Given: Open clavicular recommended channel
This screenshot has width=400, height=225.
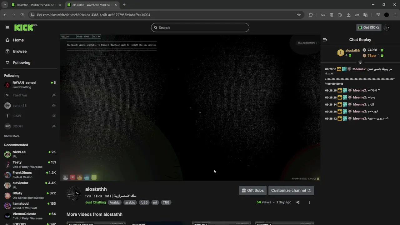Looking at the screenshot, I should 30,185.
